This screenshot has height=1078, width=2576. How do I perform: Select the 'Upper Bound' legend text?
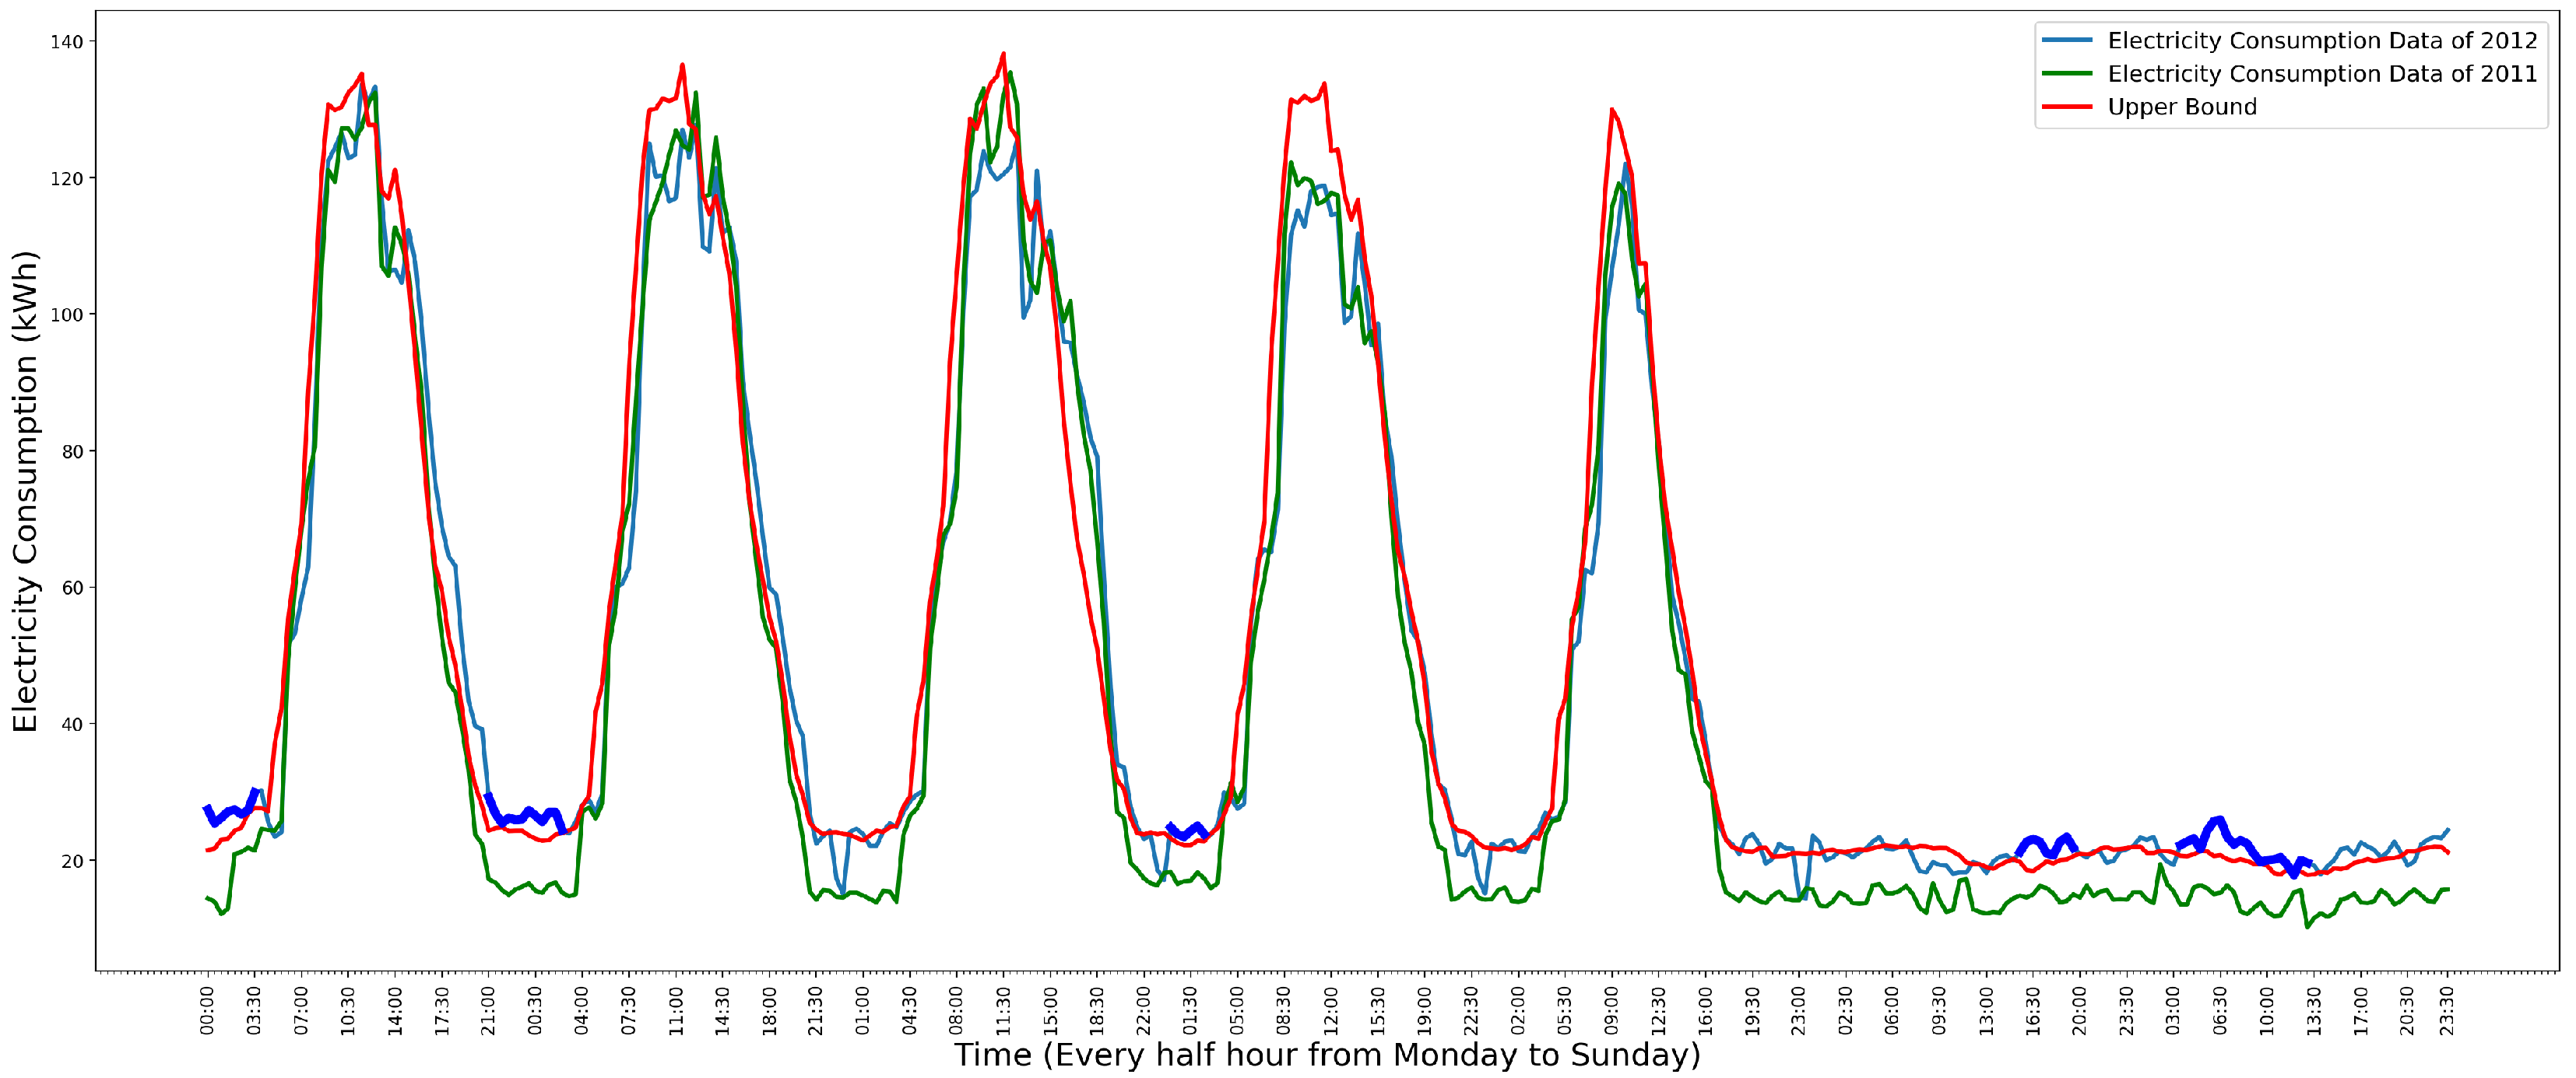[x=2182, y=106]
